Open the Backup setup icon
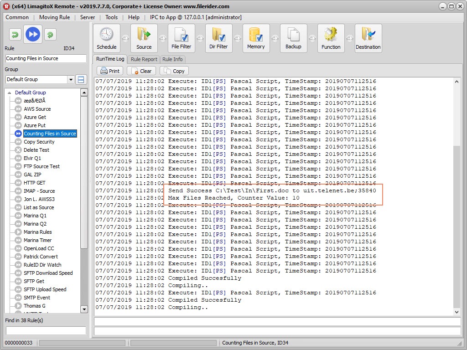Viewport: 467px width, 350px height. pyautogui.click(x=293, y=38)
